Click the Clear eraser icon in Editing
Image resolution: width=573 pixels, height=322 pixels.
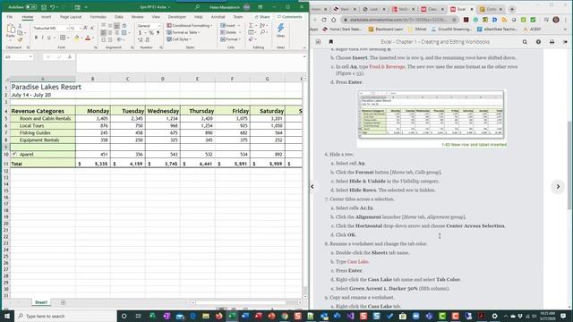(251, 39)
